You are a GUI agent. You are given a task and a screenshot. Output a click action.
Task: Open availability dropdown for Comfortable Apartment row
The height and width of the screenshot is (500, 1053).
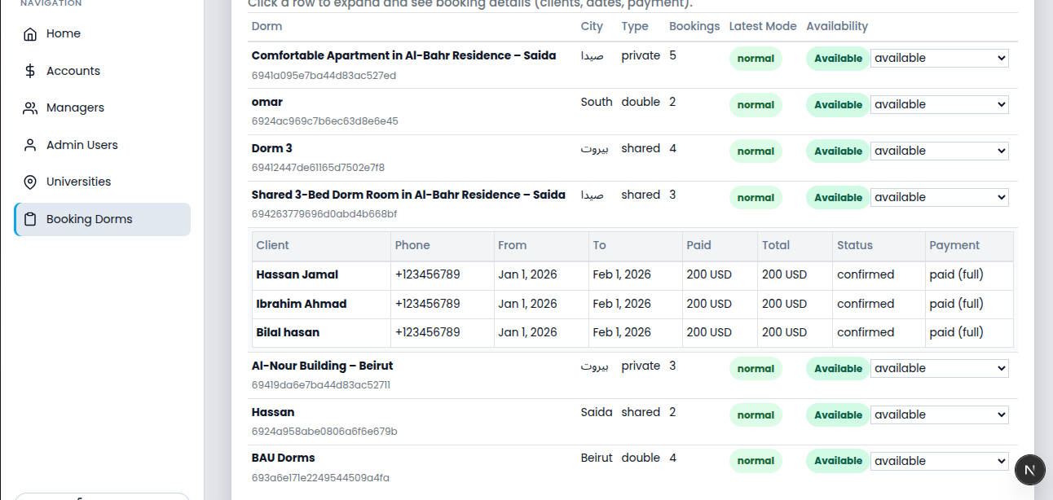click(939, 59)
